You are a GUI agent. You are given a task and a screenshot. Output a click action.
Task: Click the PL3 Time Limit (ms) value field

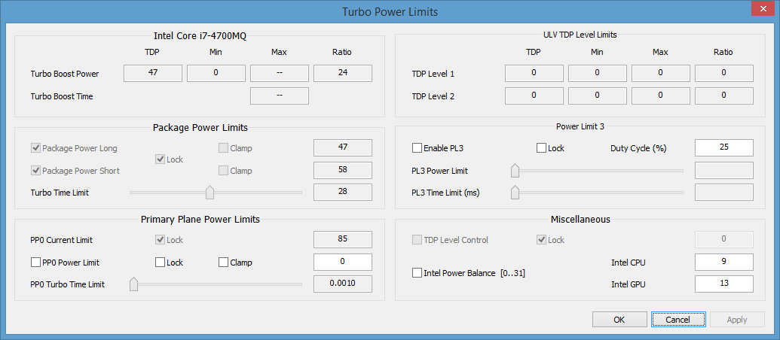point(723,192)
